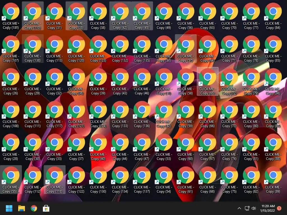This screenshot has width=287, height=215.
Task: Select CLICK ME - Copy (53) shortcut
Action: click(164, 147)
